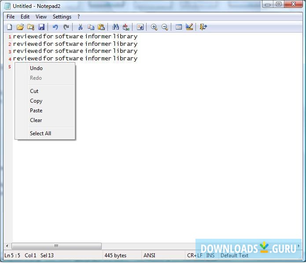Open Find with binoculars icon

(115, 27)
